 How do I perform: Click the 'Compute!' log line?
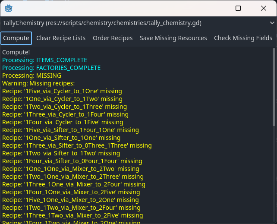[16, 52]
